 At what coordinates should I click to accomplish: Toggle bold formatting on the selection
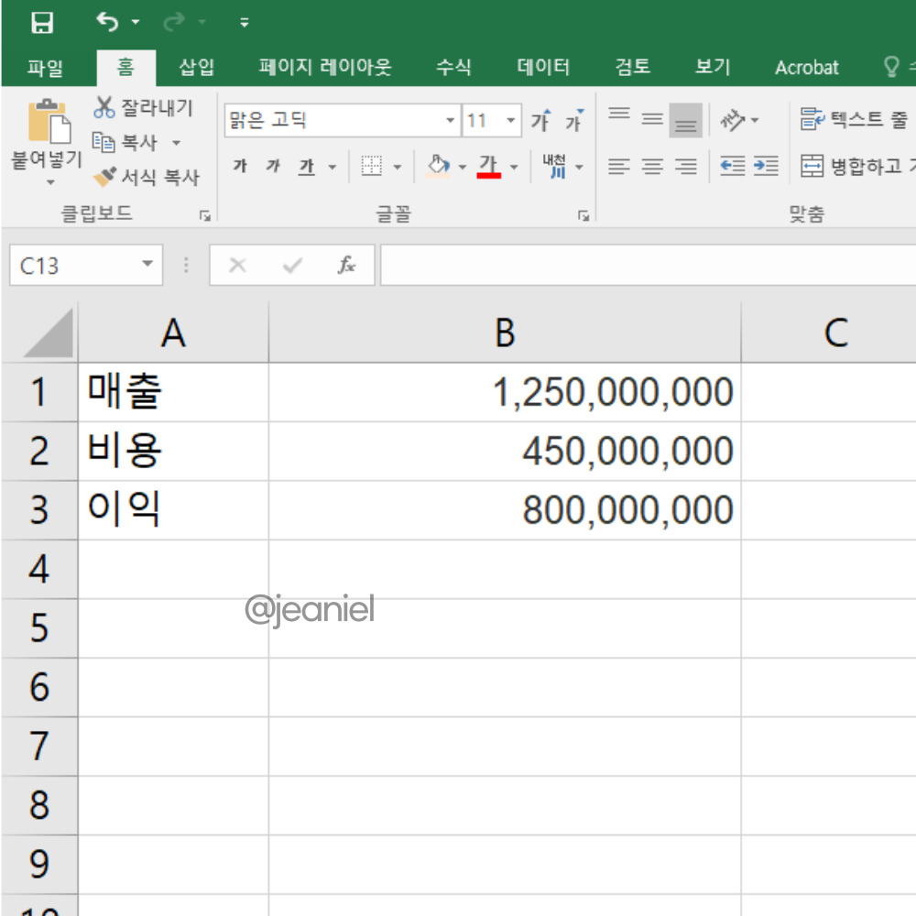[x=241, y=166]
